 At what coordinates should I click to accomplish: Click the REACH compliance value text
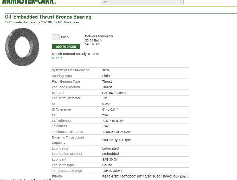point(145,176)
